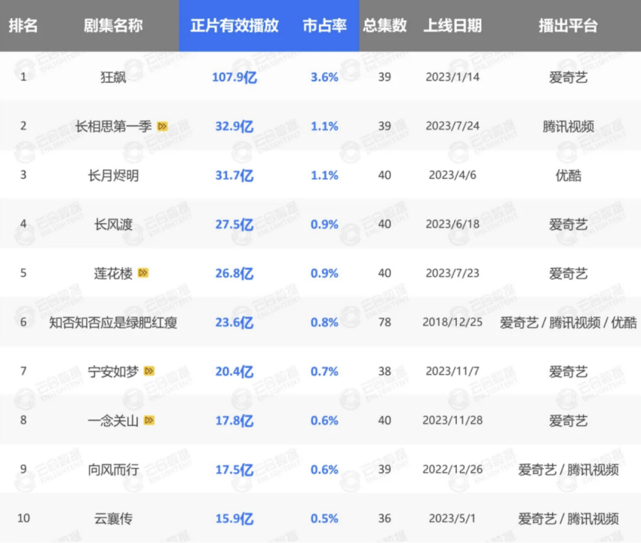Screen dimensions: 641x543
Task: Click the rank number 10
Action: [x=23, y=518]
